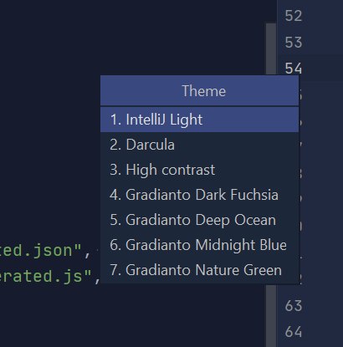Click the .js string in the editor

(46, 277)
